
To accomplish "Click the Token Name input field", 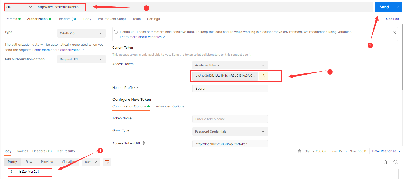I will (230, 119).
